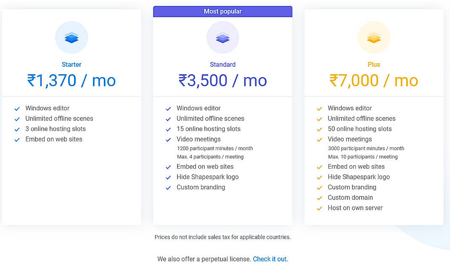This screenshot has width=450, height=274.
Task: Select the Starter plan title
Action: 71,64
